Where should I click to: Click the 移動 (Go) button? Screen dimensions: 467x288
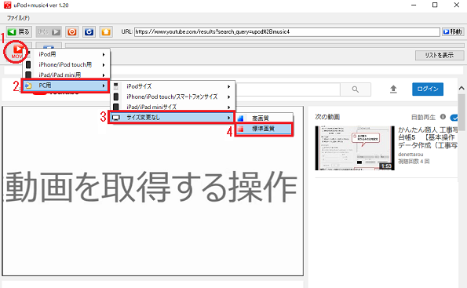[452, 31]
